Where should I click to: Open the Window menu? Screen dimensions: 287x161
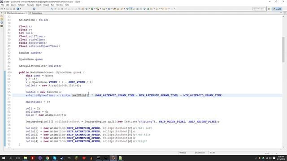tap(60, 5)
